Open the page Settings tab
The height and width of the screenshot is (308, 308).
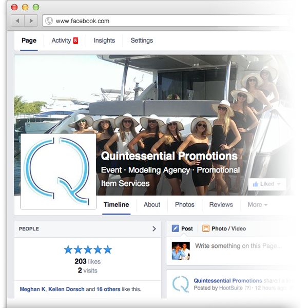click(x=142, y=41)
